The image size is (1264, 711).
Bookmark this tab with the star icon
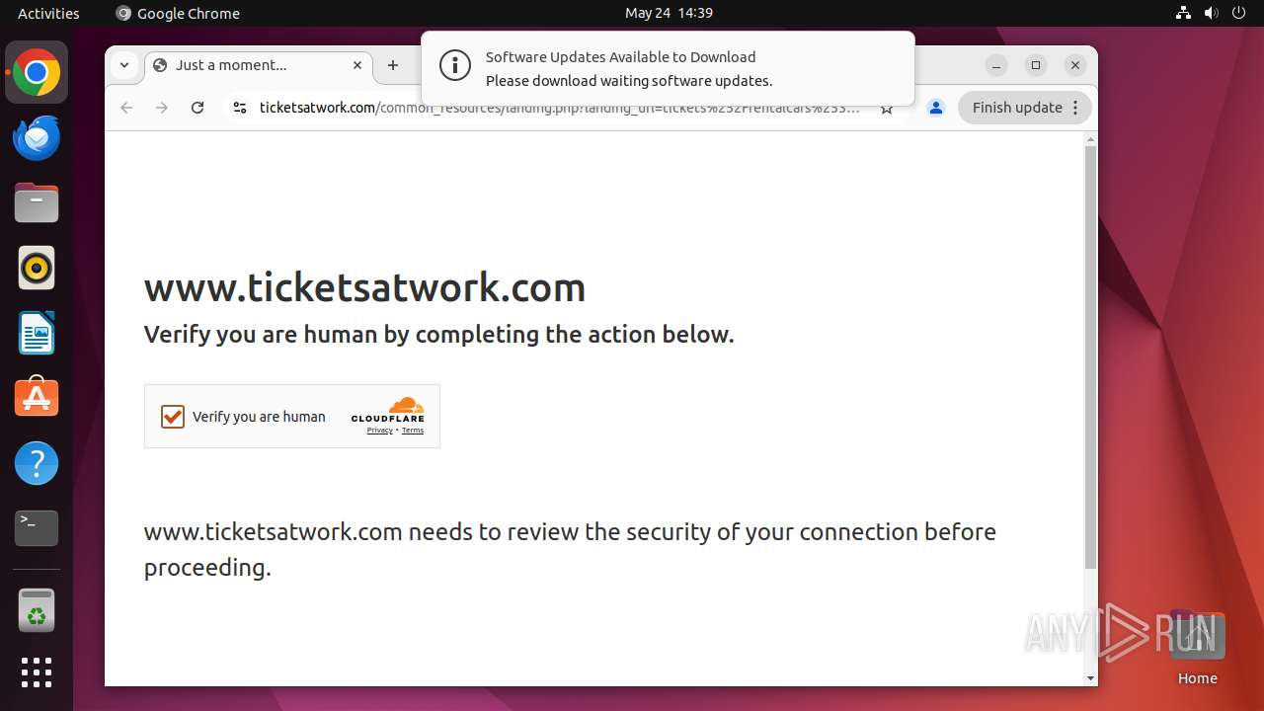tap(887, 108)
